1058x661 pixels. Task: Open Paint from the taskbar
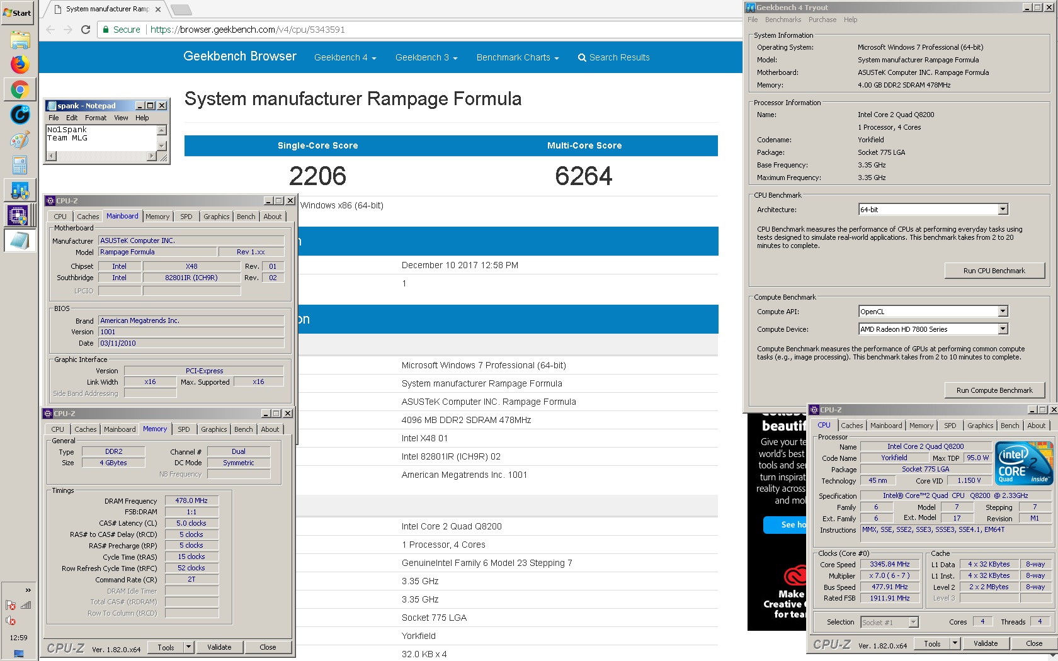pyautogui.click(x=20, y=140)
